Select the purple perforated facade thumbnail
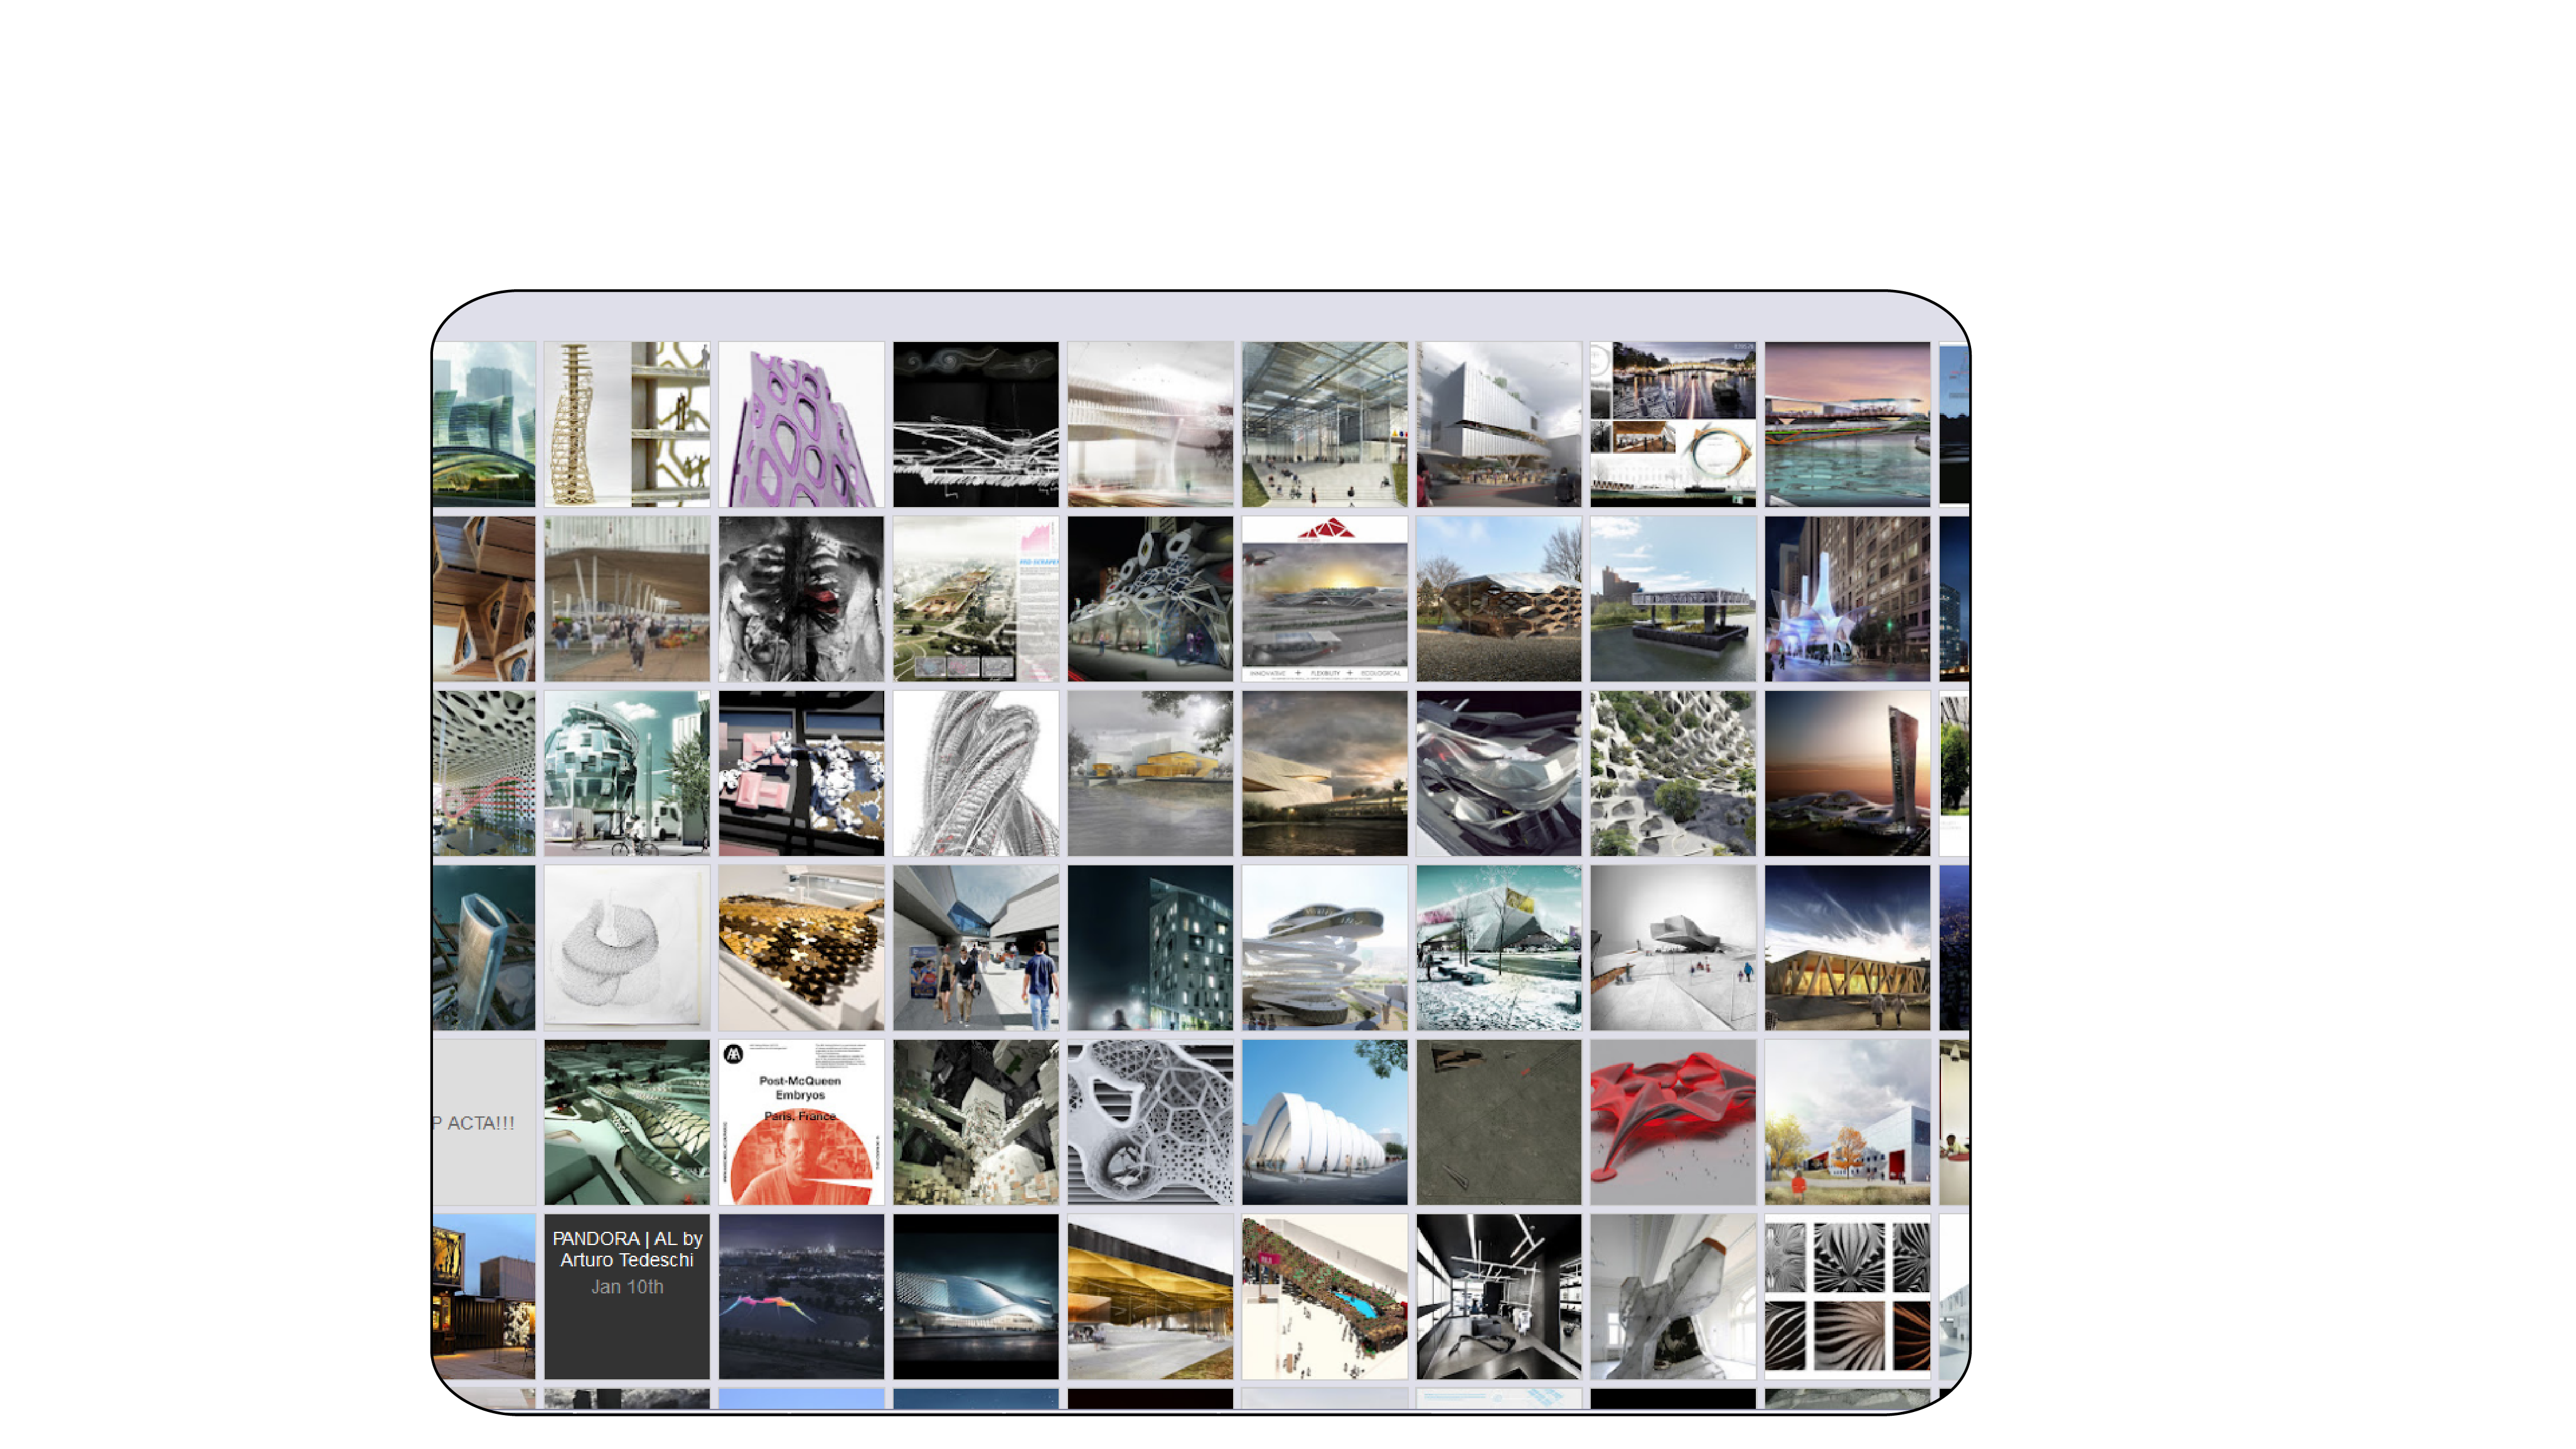2576x1449 pixels. 800,424
